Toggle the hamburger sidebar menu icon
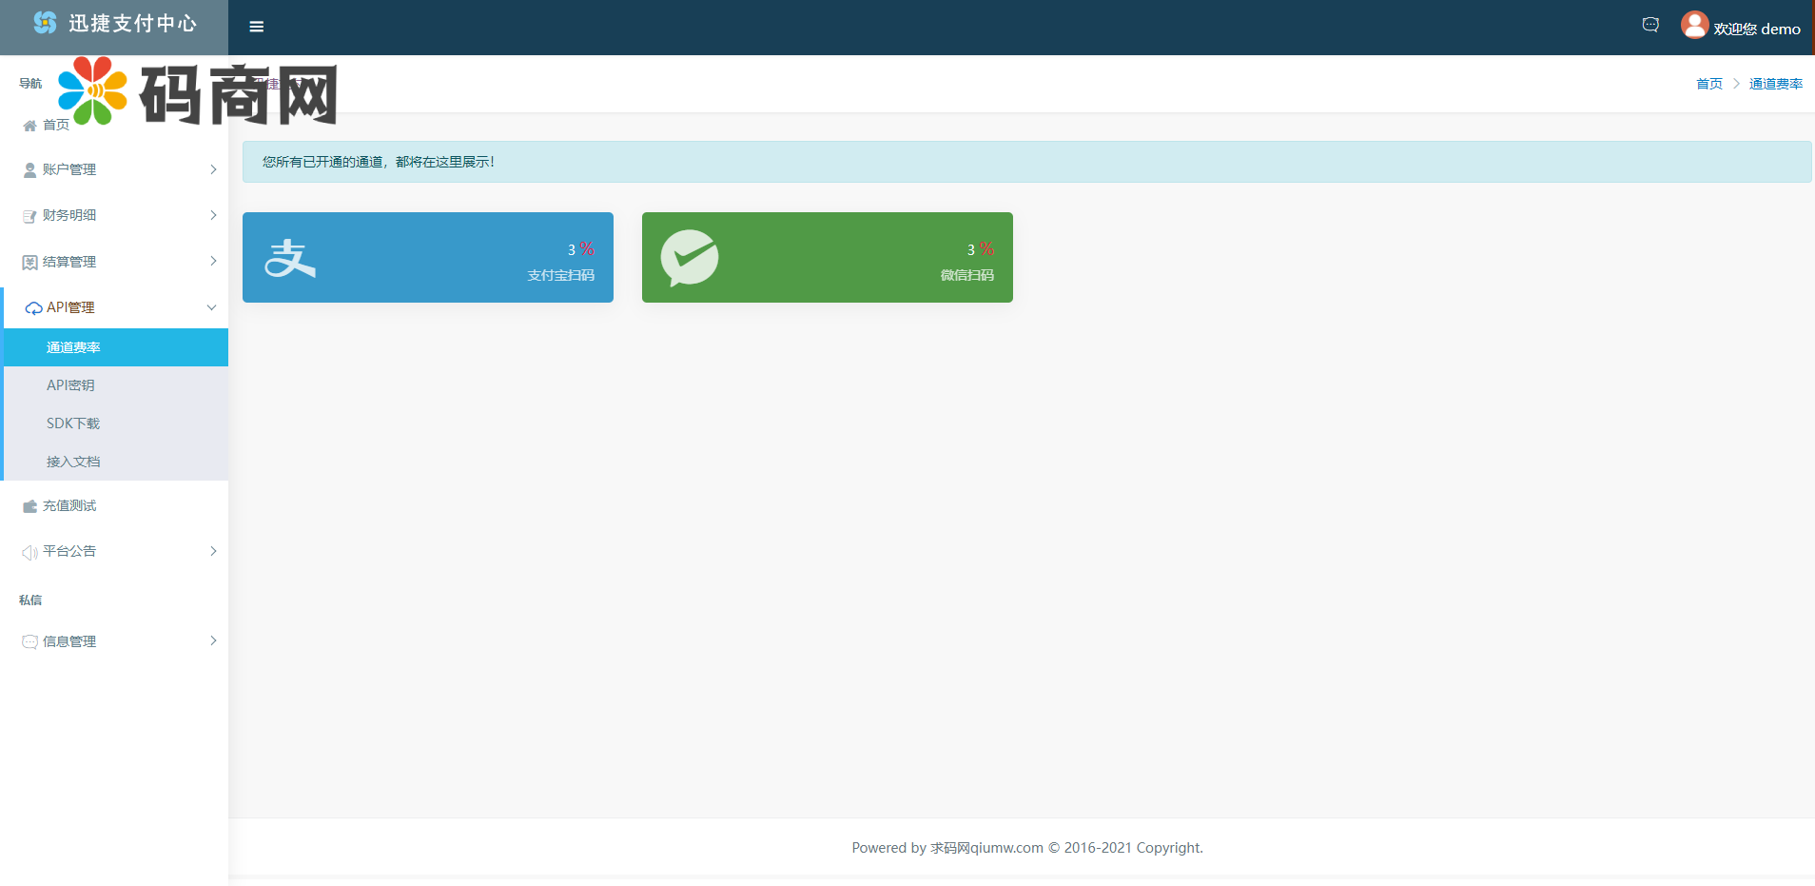The height and width of the screenshot is (886, 1815). point(256,27)
